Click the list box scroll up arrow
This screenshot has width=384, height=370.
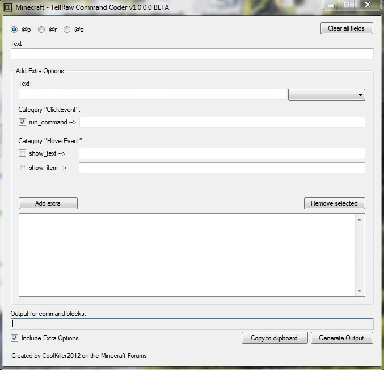pyautogui.click(x=360, y=219)
